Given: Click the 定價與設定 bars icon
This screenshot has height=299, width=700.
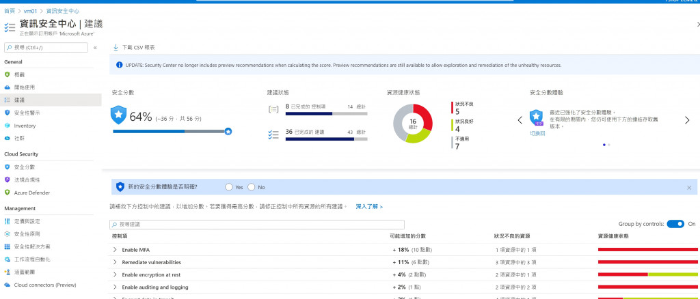Looking at the screenshot, I should pos(7,221).
